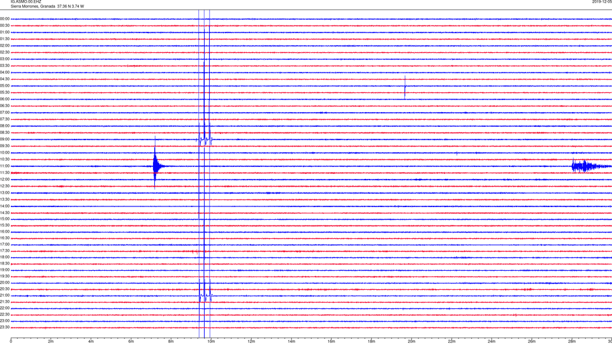
Task: Select the 26m axis tick label
Action: point(532,341)
